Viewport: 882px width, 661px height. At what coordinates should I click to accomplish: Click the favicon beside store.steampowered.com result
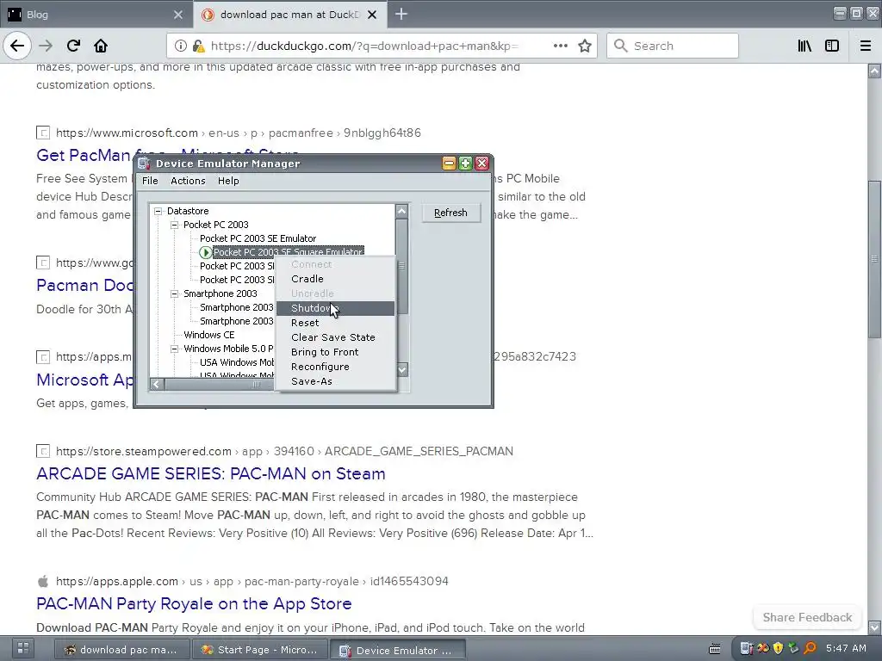43,451
